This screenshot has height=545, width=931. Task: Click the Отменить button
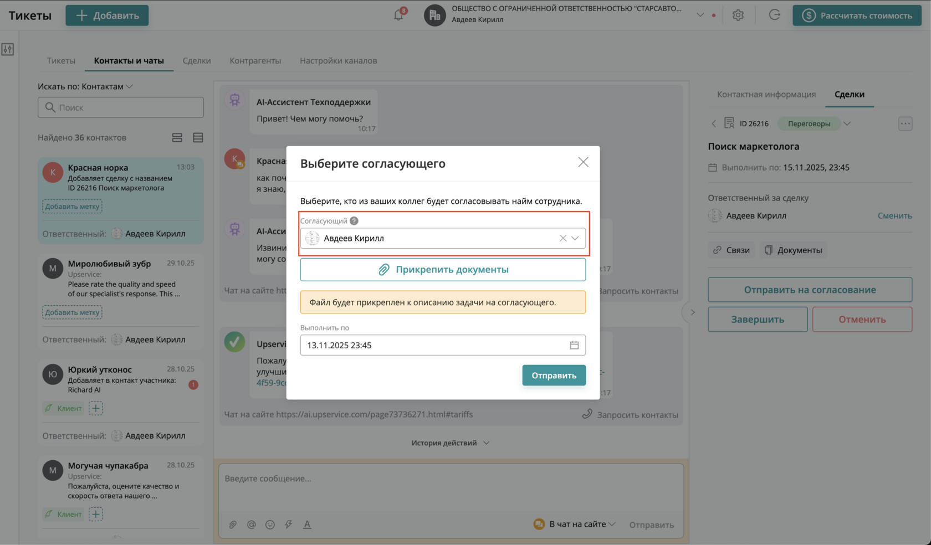(x=862, y=320)
